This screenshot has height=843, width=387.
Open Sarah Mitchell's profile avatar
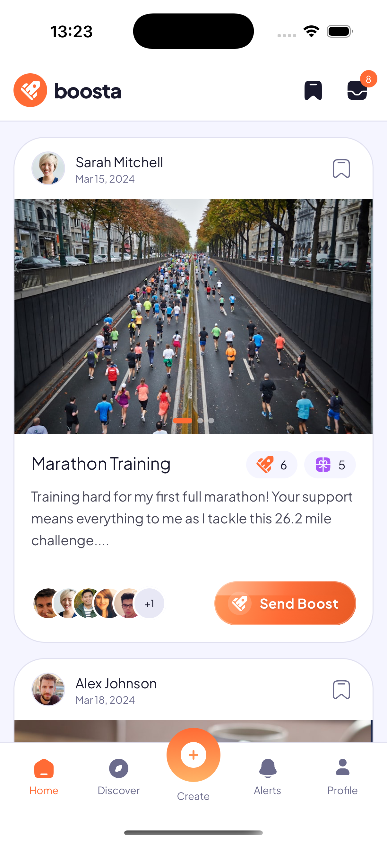[x=48, y=168]
